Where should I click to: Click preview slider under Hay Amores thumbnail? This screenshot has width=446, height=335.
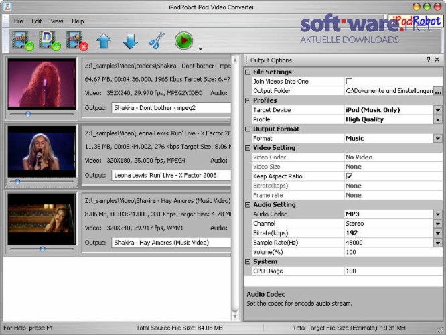[x=42, y=249]
